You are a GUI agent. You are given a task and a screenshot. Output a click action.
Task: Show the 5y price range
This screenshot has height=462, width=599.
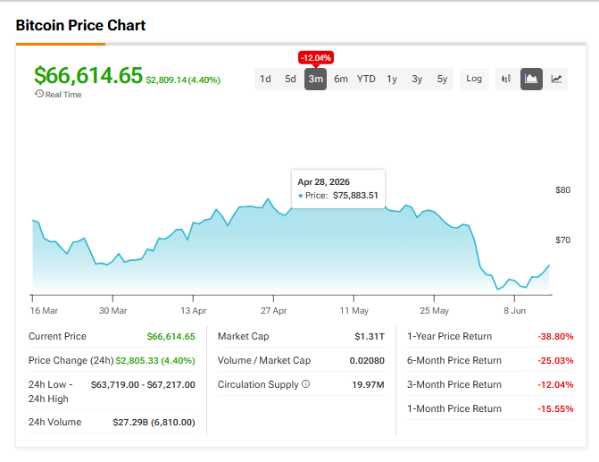(x=442, y=79)
